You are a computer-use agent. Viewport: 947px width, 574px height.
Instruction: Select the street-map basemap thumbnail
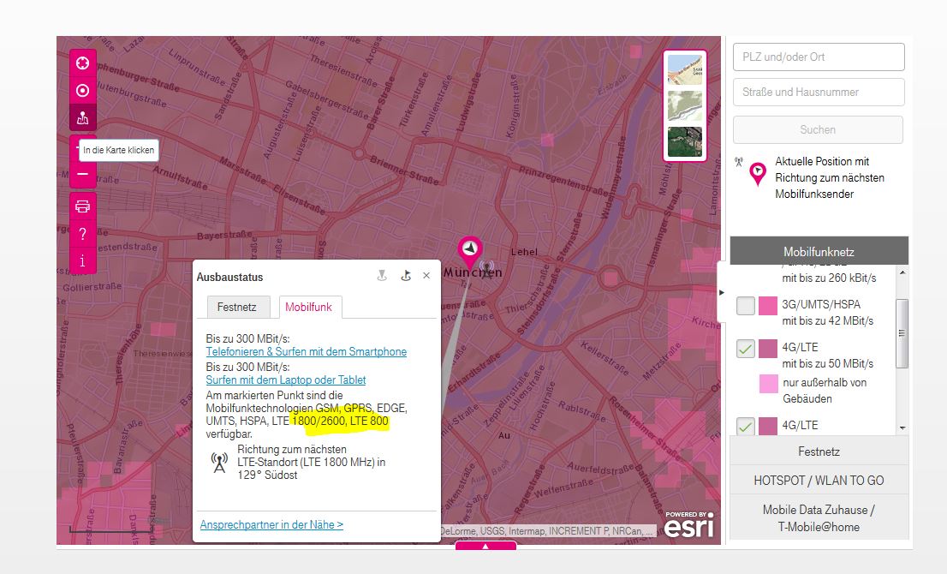click(x=685, y=69)
